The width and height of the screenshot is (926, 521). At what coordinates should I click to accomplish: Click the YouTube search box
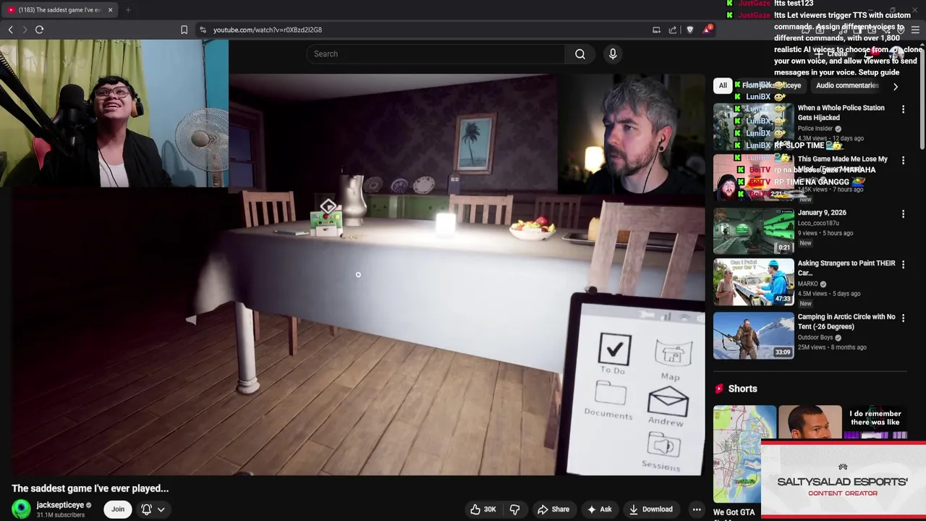(x=435, y=54)
